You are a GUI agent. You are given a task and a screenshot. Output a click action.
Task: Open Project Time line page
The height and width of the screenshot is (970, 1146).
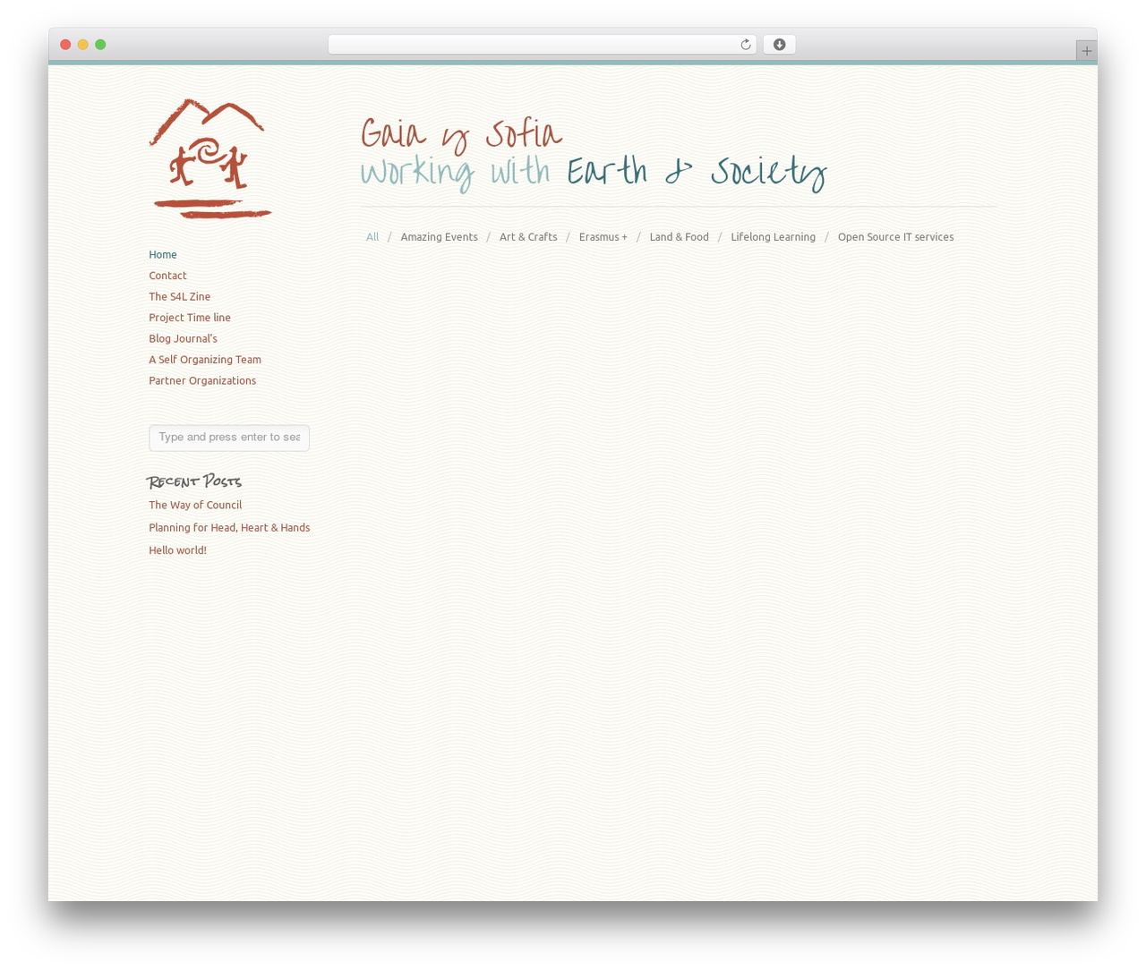(x=190, y=318)
